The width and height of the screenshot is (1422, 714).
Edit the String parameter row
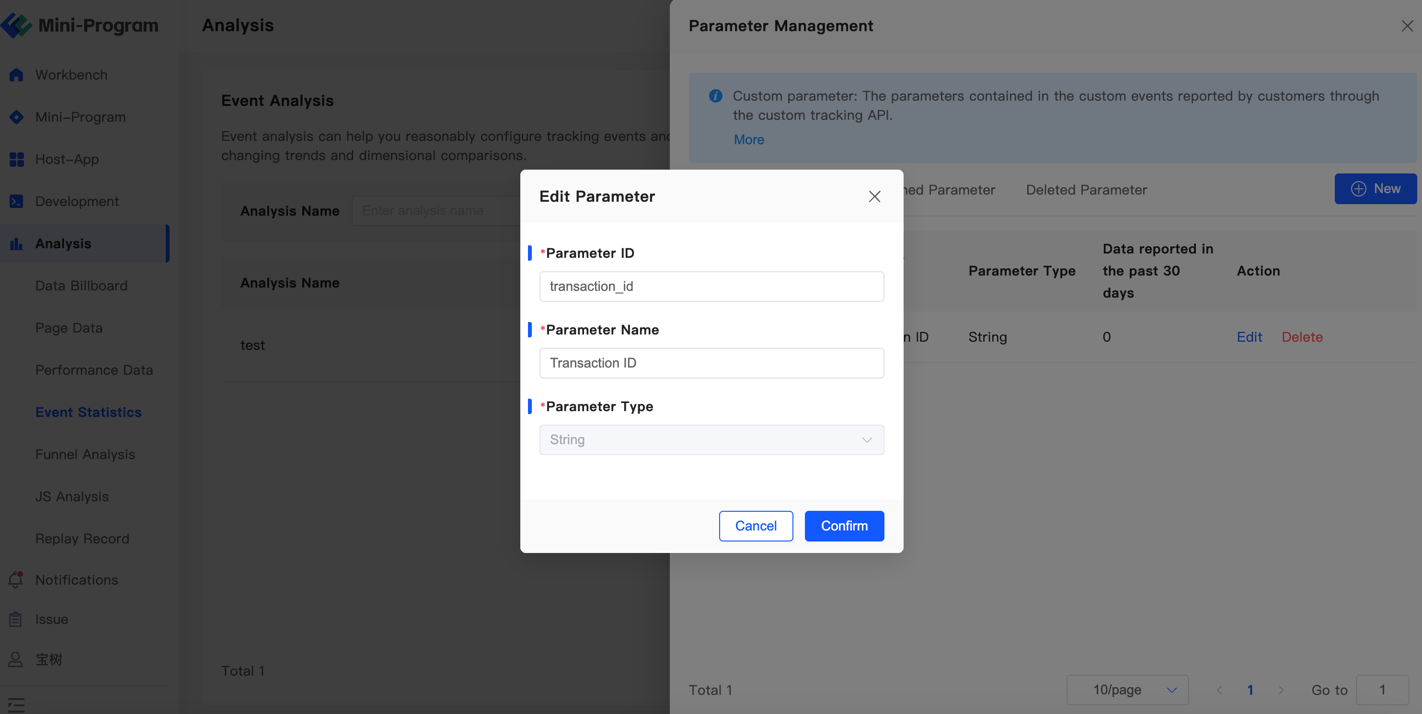coord(1249,337)
